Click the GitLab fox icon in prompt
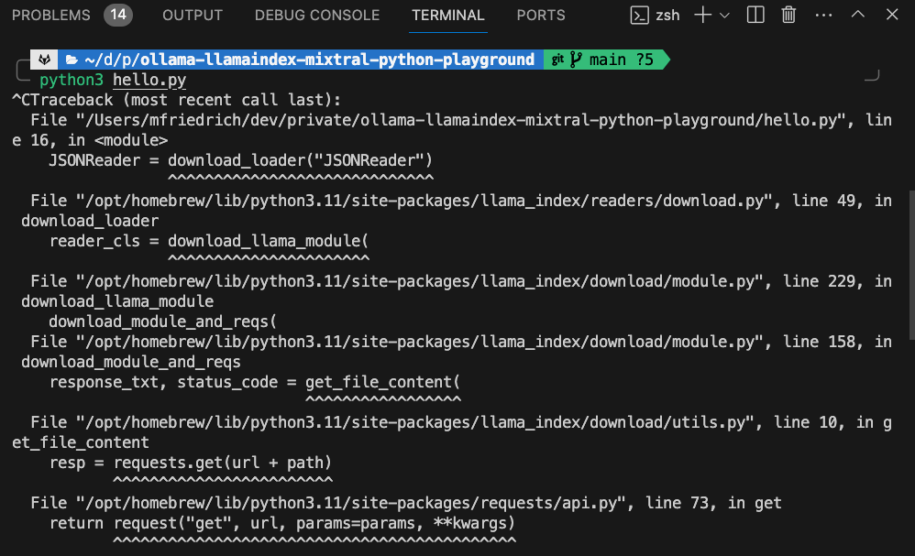The image size is (915, 556). point(44,60)
